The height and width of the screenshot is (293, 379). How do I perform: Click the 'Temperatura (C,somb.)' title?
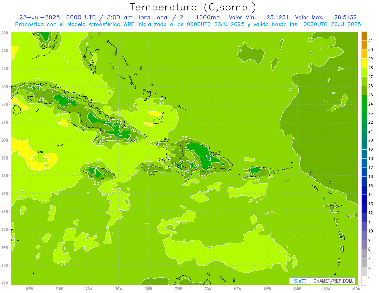tap(193, 7)
